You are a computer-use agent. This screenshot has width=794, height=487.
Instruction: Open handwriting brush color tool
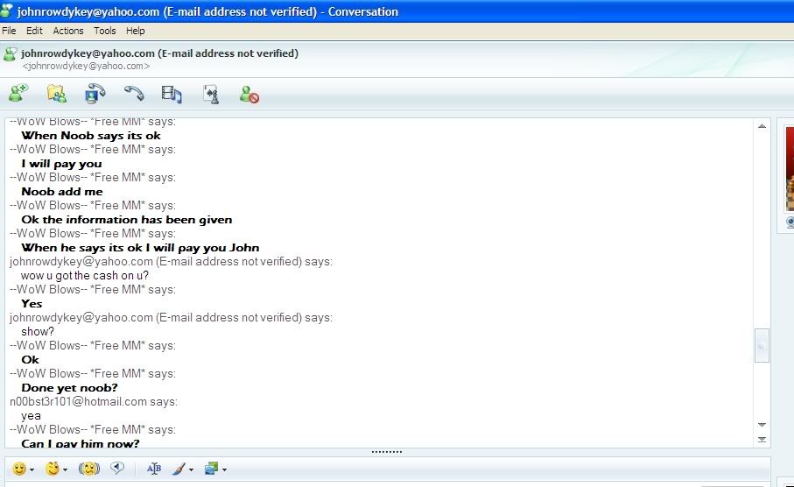point(179,469)
